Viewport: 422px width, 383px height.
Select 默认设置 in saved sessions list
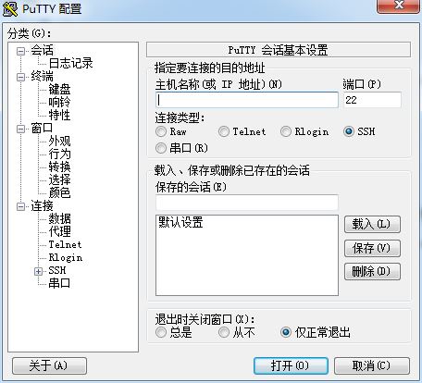coord(180,222)
